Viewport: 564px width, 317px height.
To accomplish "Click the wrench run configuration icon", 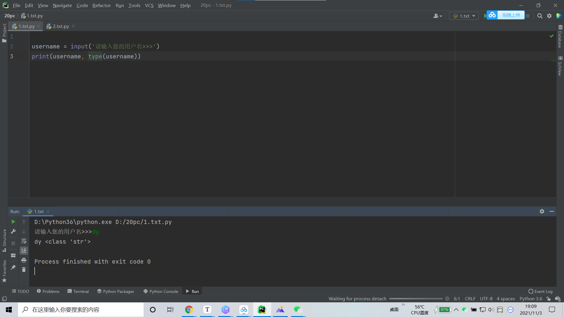I will coord(13,231).
